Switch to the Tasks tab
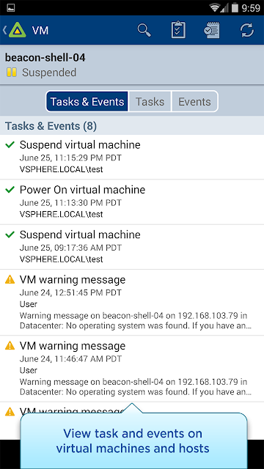 pos(150,102)
